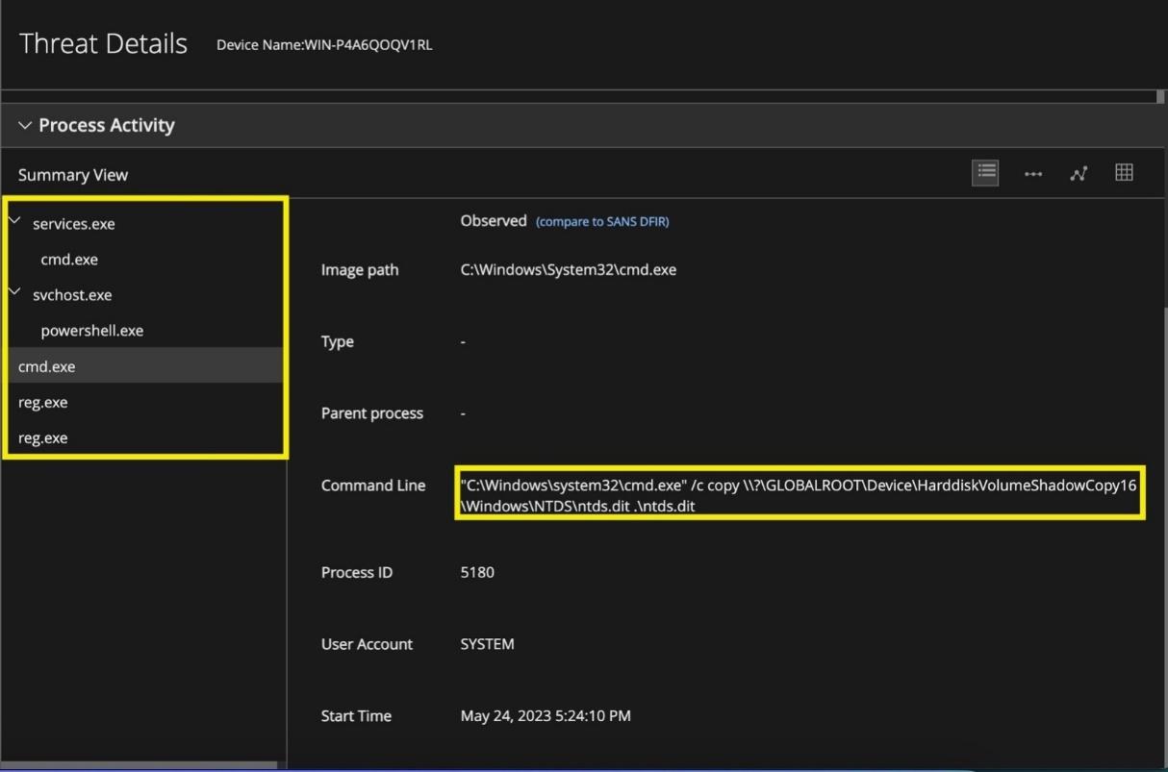The height and width of the screenshot is (772, 1168).
Task: Click the Command Line value text
Action: click(797, 495)
